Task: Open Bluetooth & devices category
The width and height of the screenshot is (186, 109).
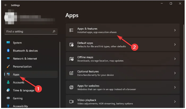Action: click(31, 51)
